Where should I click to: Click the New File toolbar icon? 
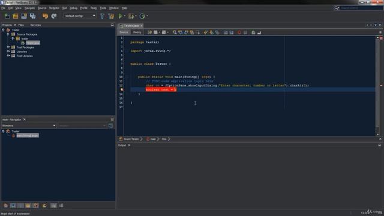(x=7, y=16)
